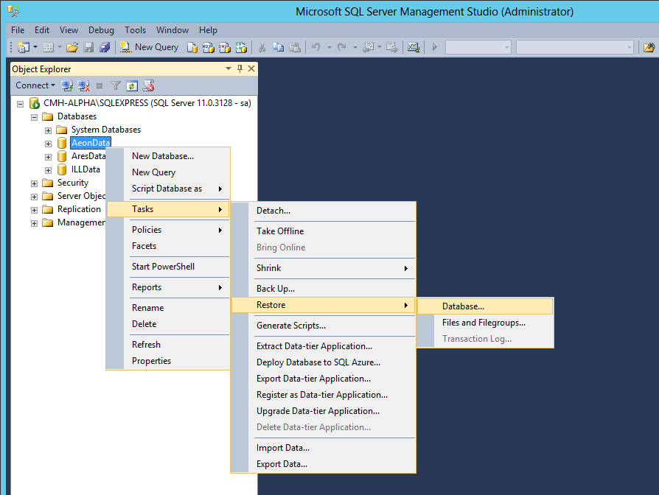Expand the AresData database node
Viewport: 659px width, 495px height.
[47, 155]
